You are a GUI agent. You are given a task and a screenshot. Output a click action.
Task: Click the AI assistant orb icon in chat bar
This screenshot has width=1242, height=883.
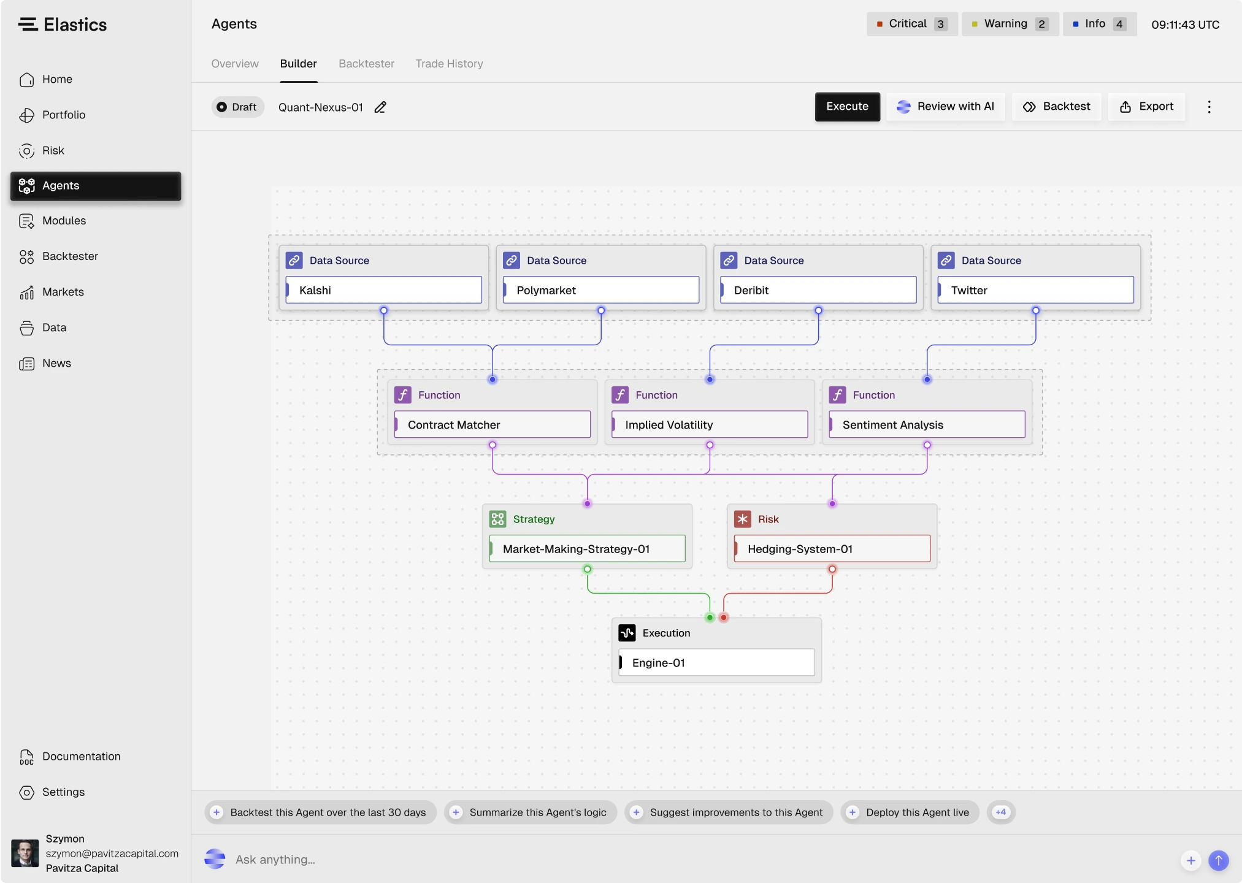click(x=215, y=859)
